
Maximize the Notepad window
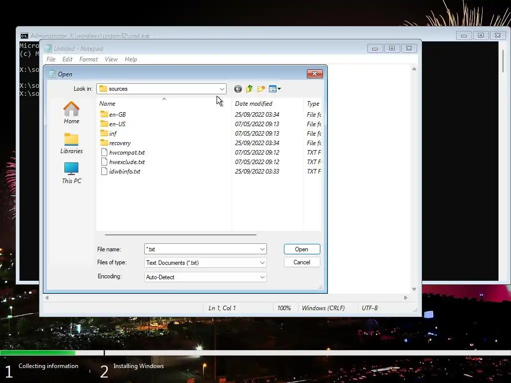(392, 48)
